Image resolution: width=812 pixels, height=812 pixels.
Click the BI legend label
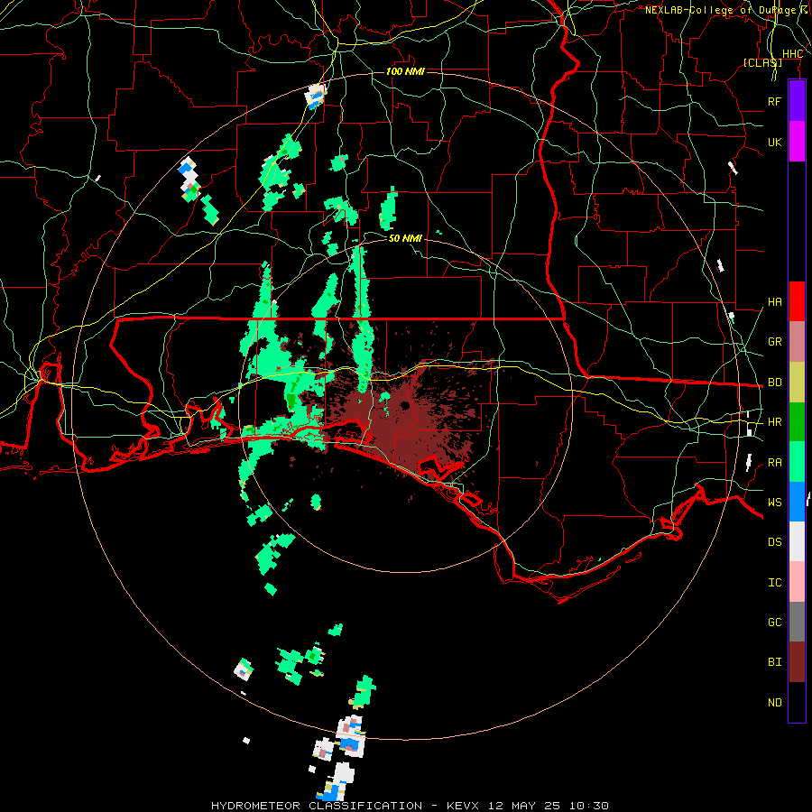[x=774, y=662]
